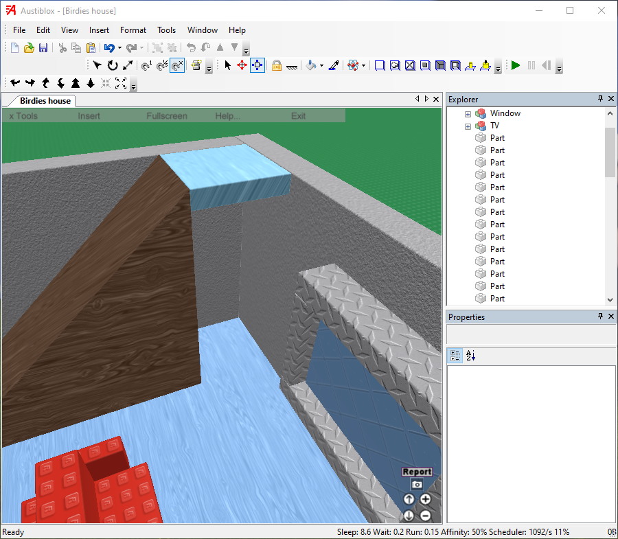Image resolution: width=618 pixels, height=539 pixels.
Task: Apply the Inlet surface tool
Action: (440, 65)
